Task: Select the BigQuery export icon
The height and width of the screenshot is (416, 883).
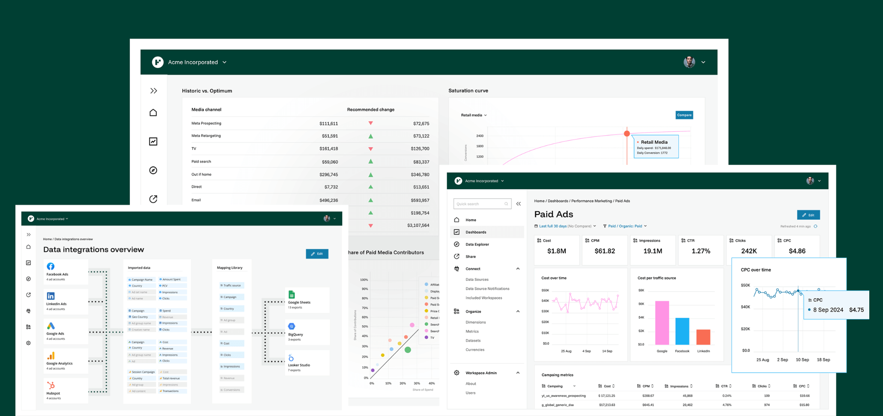Action: coord(292,326)
